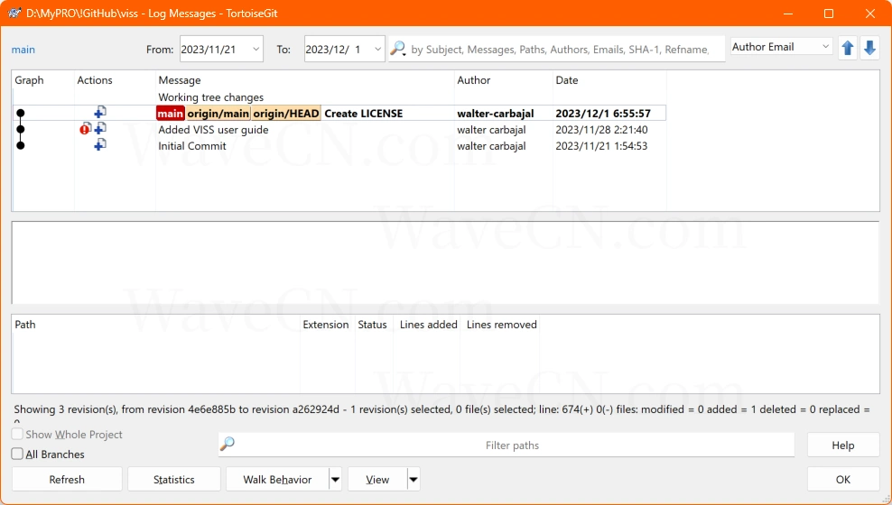Toggle the All Branches checkbox
This screenshot has height=505, width=892.
(18, 454)
